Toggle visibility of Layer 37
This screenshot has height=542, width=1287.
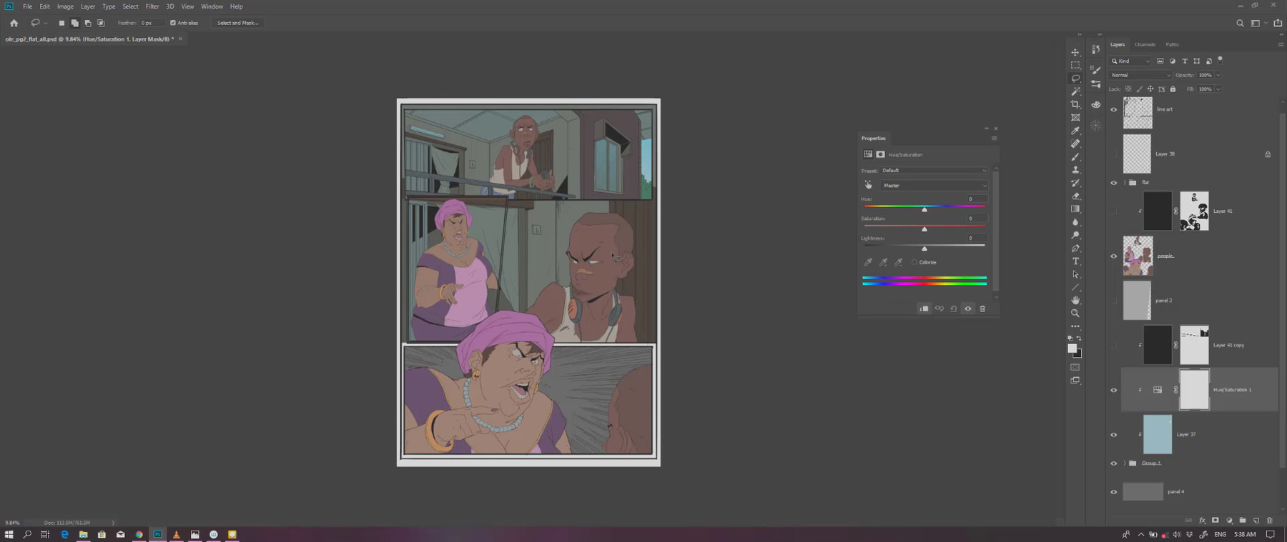click(x=1113, y=434)
